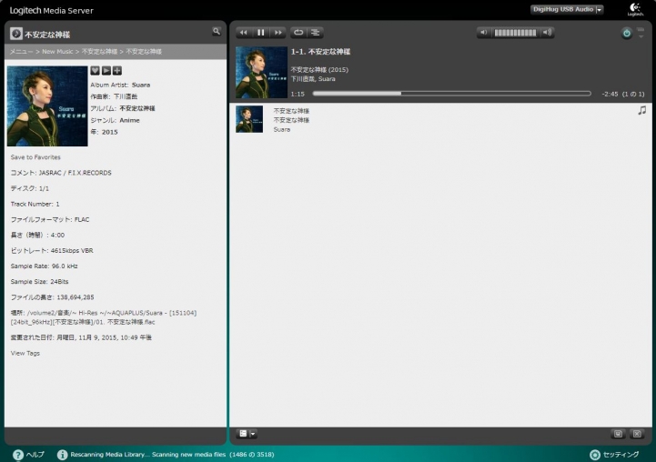Viewport: 656px width, 462px height.
Task: Open the DigiHug USB Audio player dropdown
Action: point(567,9)
